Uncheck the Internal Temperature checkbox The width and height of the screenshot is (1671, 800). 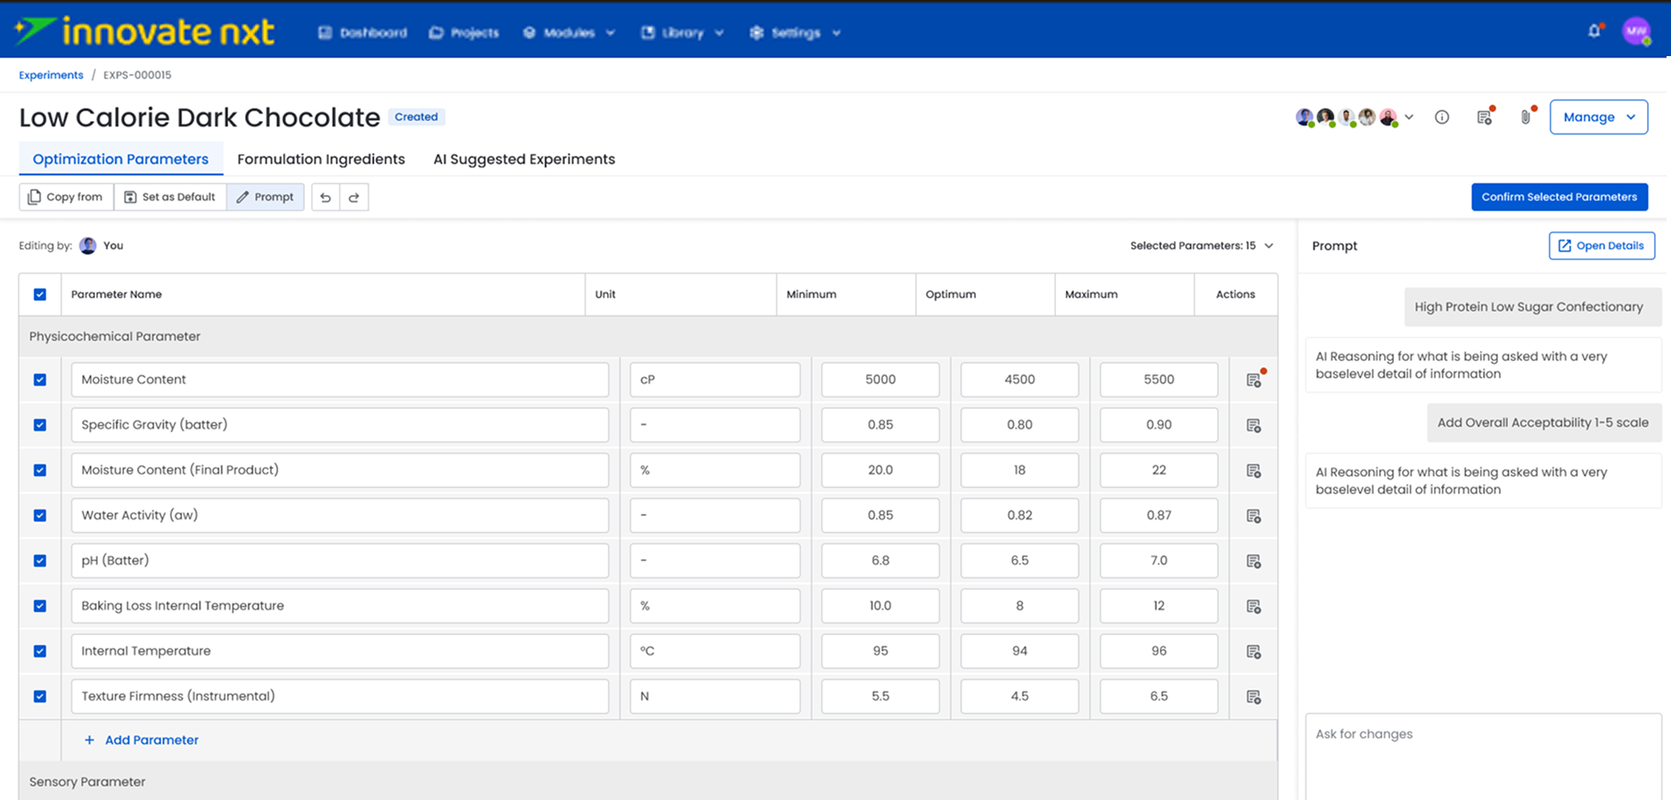point(40,651)
